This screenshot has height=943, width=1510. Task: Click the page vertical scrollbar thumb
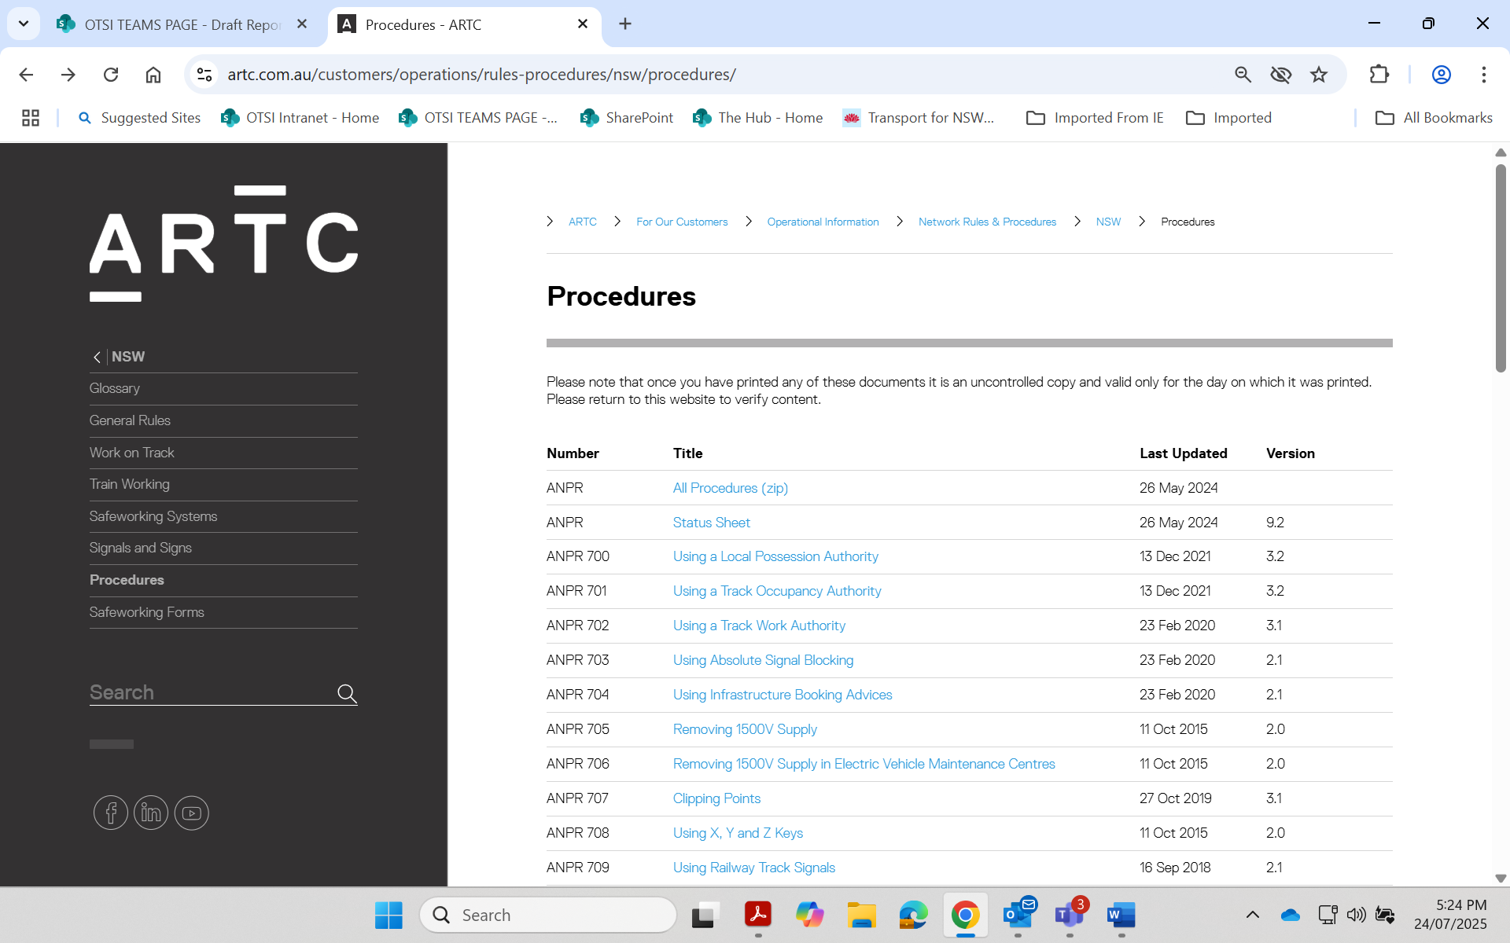(x=1501, y=267)
